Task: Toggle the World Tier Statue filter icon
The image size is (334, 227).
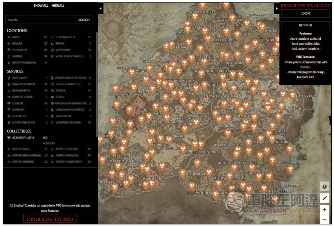Action: [x=52, y=56]
